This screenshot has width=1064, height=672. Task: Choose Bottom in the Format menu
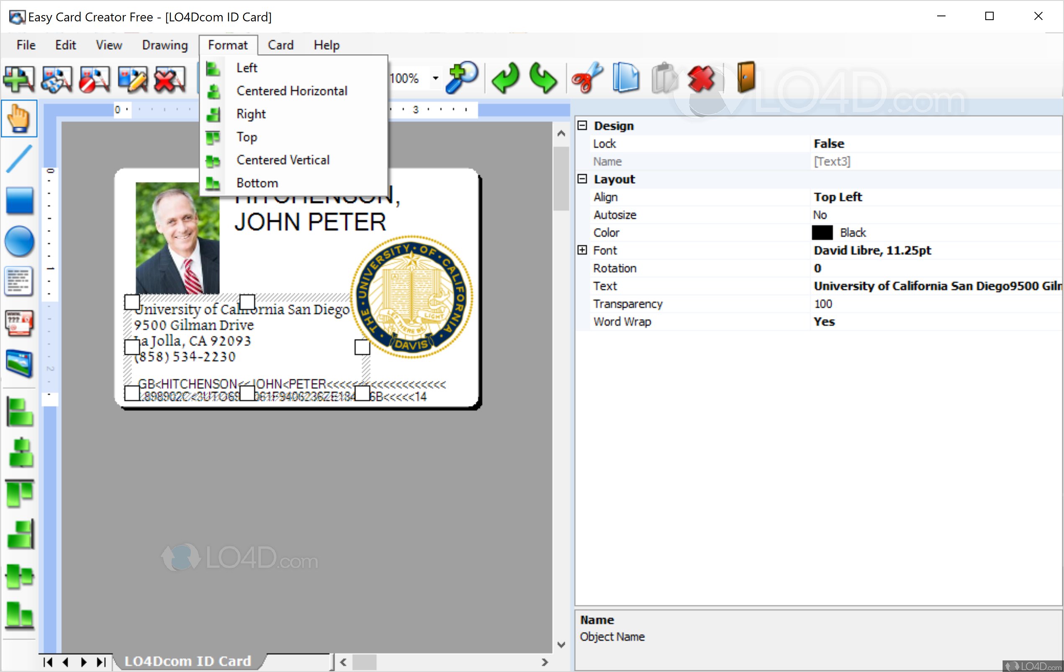[x=294, y=183]
